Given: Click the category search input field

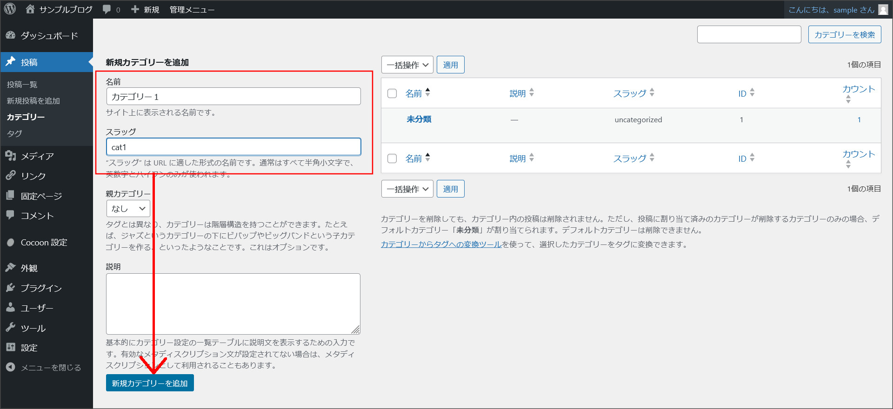Looking at the screenshot, I should tap(749, 34).
